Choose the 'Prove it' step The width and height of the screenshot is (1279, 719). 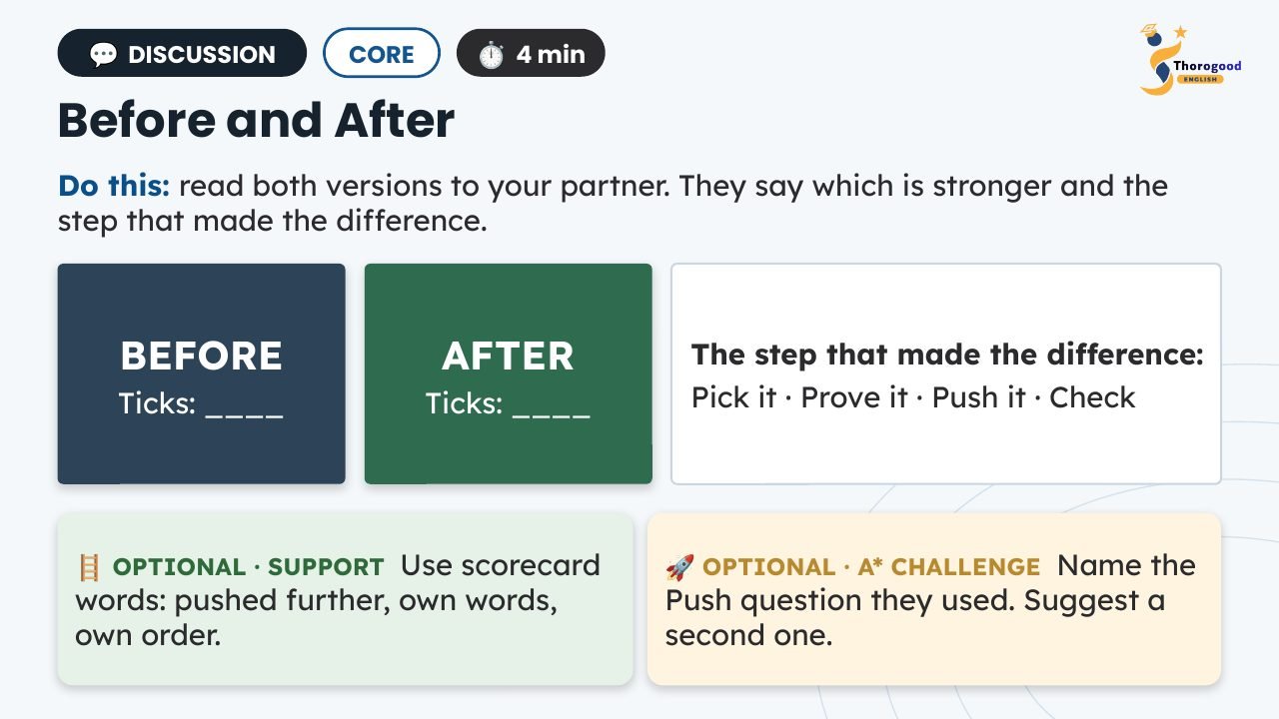click(854, 397)
